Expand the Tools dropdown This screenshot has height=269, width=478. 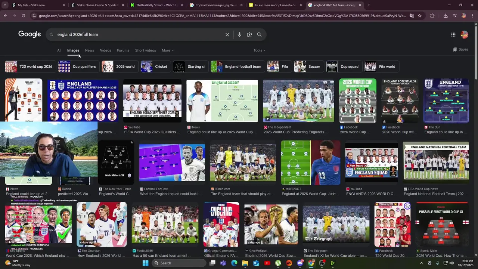pos(260,50)
